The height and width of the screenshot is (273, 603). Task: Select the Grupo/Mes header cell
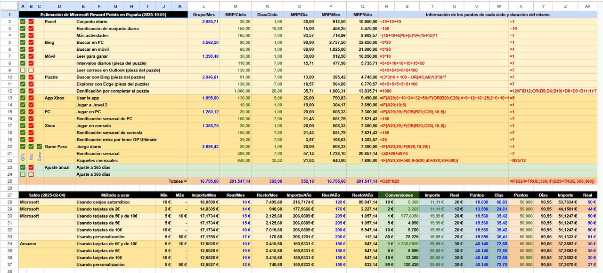coord(204,15)
